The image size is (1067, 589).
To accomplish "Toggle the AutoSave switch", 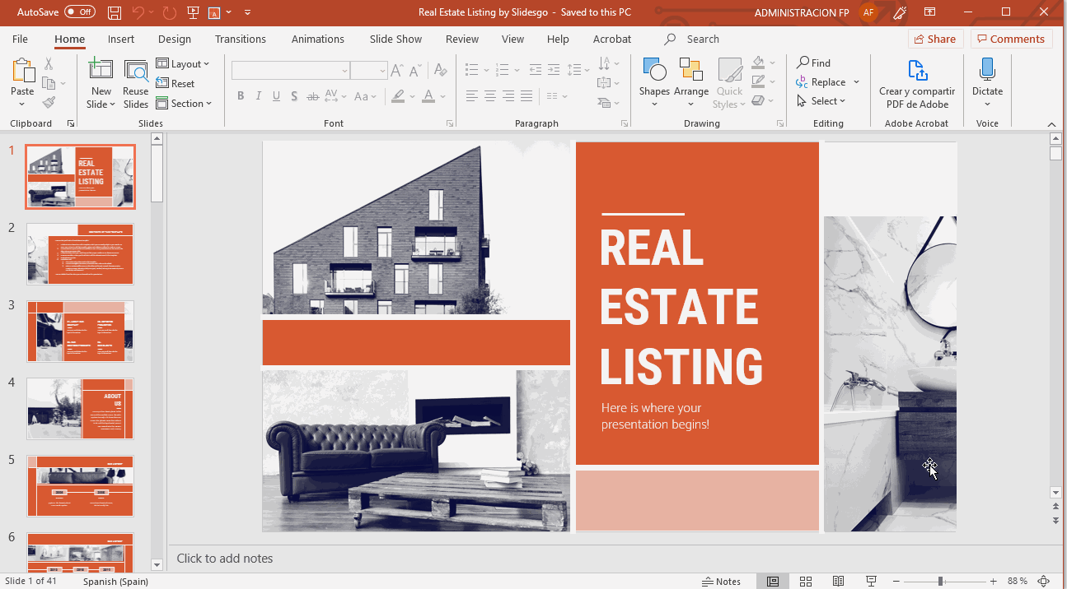I will pyautogui.click(x=79, y=12).
